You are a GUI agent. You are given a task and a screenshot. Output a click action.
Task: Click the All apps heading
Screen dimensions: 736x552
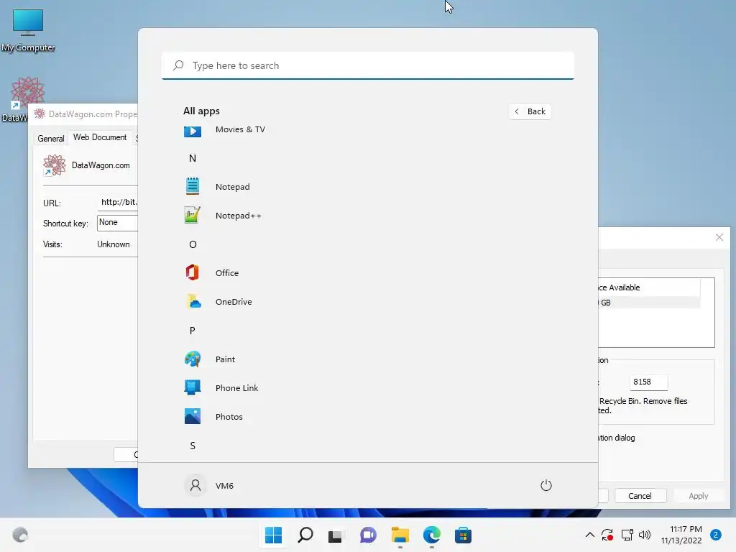pos(201,111)
